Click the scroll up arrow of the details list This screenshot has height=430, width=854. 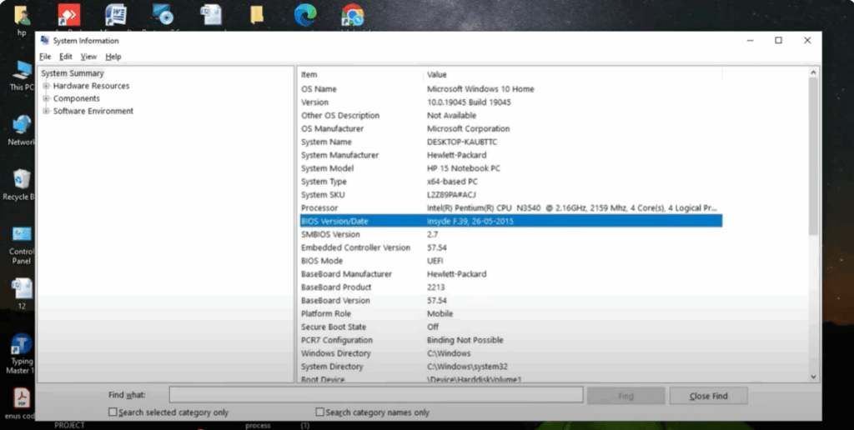tap(813, 72)
